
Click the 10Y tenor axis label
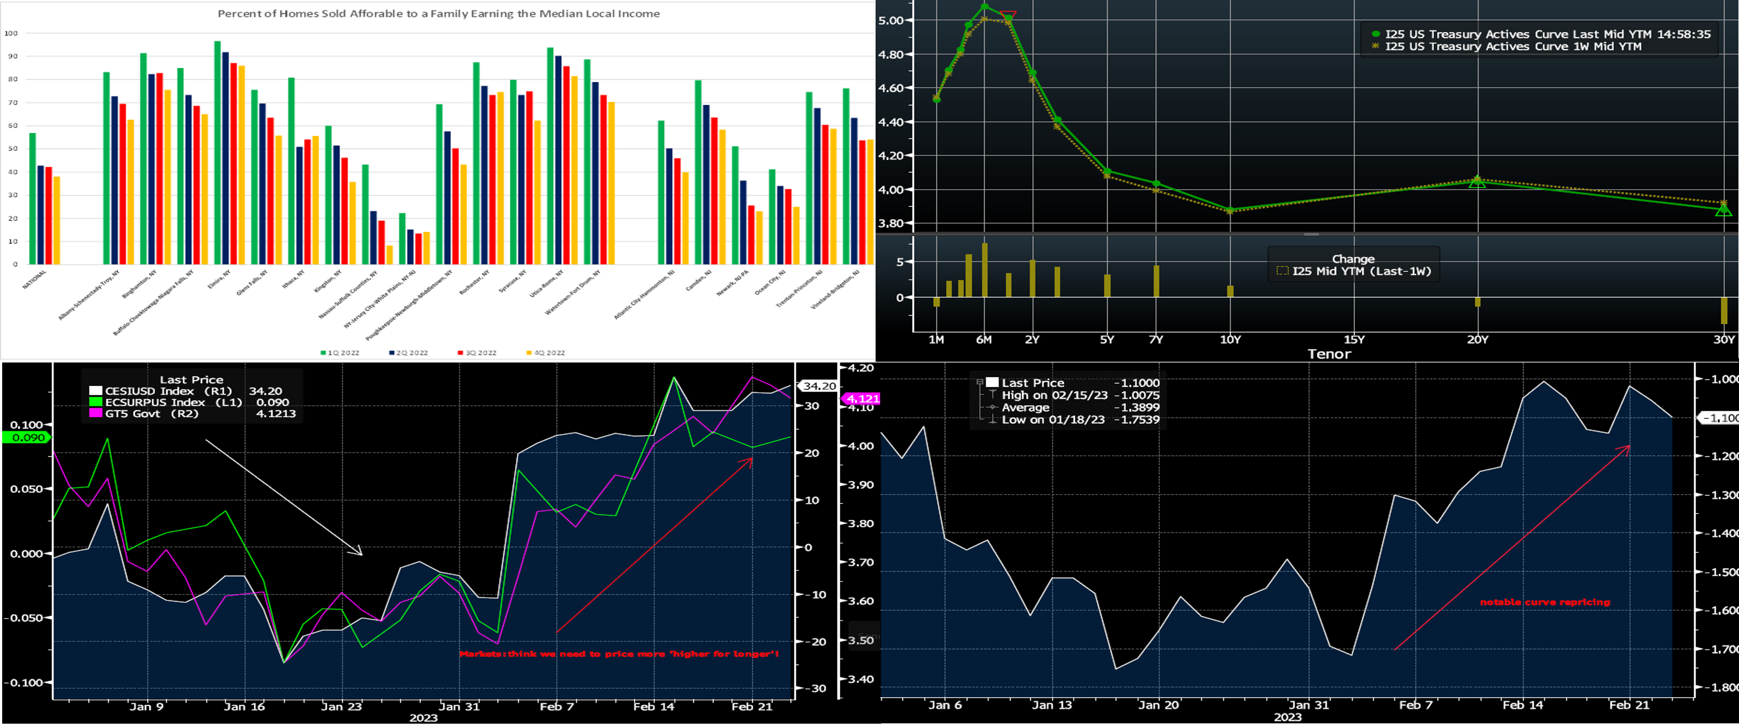pos(1230,340)
